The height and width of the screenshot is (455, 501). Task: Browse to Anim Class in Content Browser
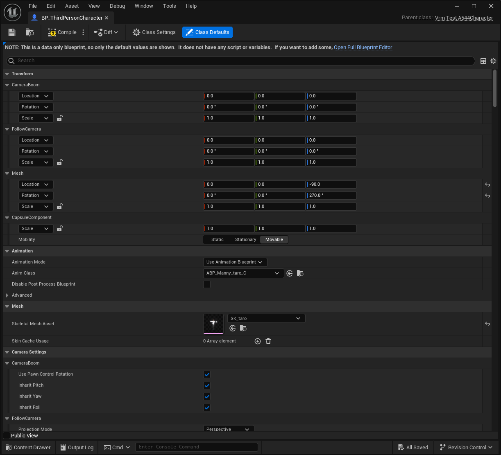click(x=300, y=273)
